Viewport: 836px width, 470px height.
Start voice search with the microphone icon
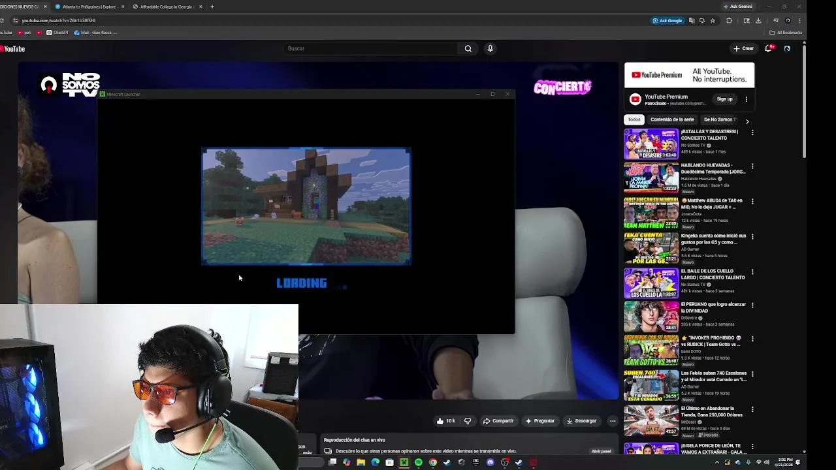490,48
